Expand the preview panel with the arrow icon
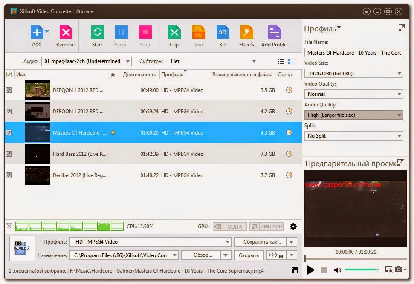This screenshot has height=284, width=414. pos(401,163)
